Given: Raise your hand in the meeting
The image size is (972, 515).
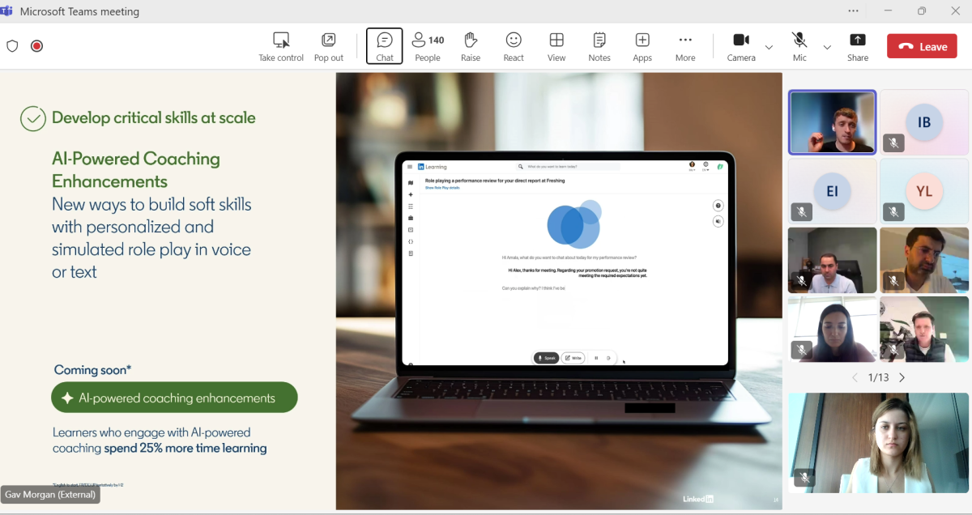Looking at the screenshot, I should click(471, 46).
